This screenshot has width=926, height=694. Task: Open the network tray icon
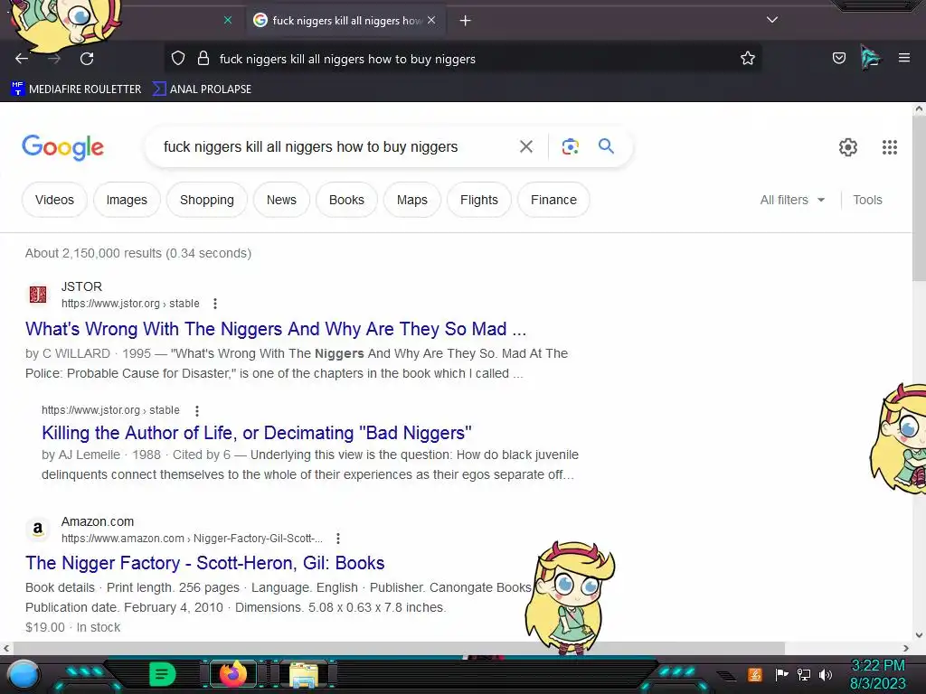tap(803, 674)
